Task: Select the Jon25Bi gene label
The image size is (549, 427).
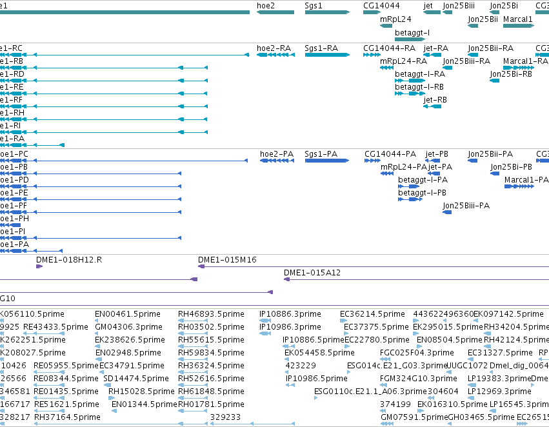Action: click(504, 6)
